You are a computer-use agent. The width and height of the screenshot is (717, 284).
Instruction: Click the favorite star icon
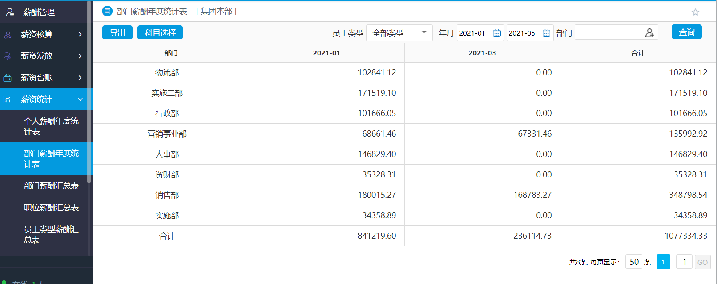695,12
